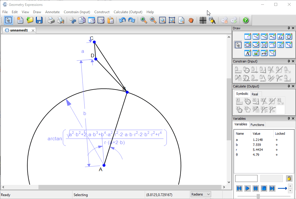Undo the last action

[122, 20]
